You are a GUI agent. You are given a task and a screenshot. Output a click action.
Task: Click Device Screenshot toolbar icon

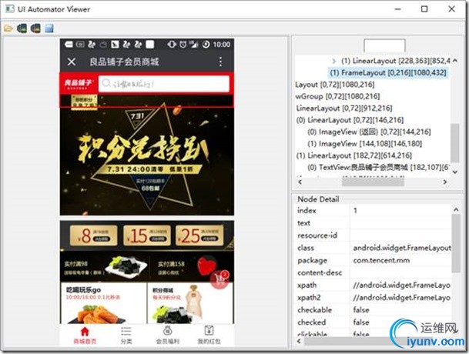22,28
